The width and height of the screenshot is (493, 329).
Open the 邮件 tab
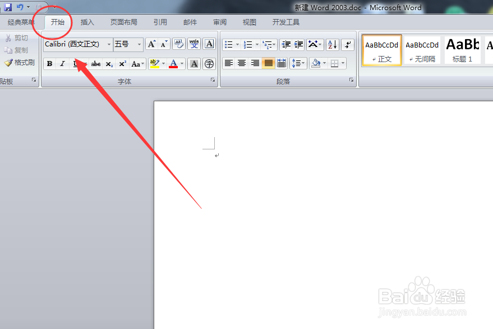[x=190, y=22]
